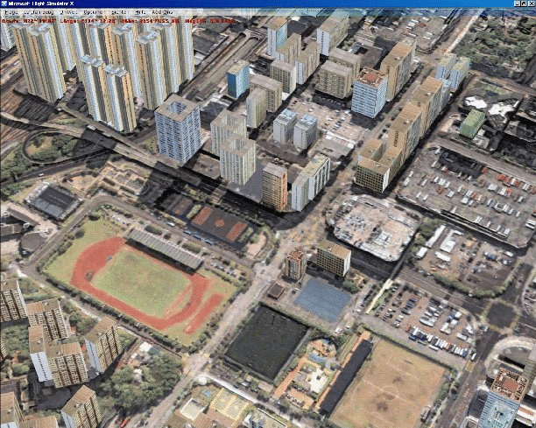Click the Flight Simulator X title bar icon
The height and width of the screenshot is (428, 536).
tap(4, 4)
